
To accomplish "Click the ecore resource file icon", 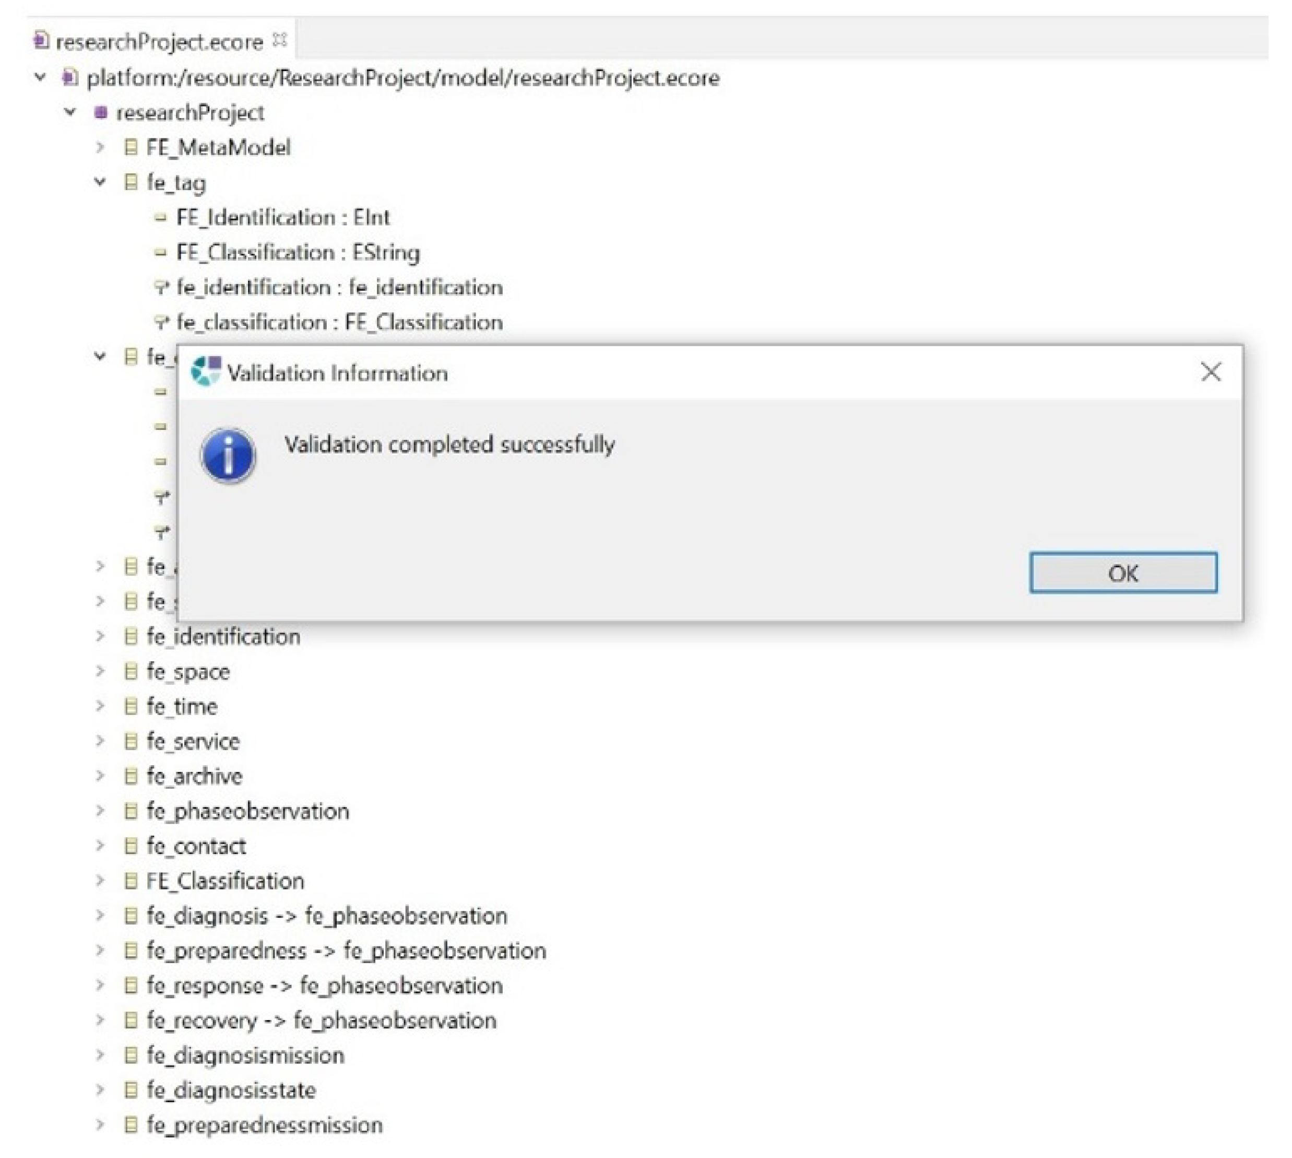I will click(x=69, y=78).
